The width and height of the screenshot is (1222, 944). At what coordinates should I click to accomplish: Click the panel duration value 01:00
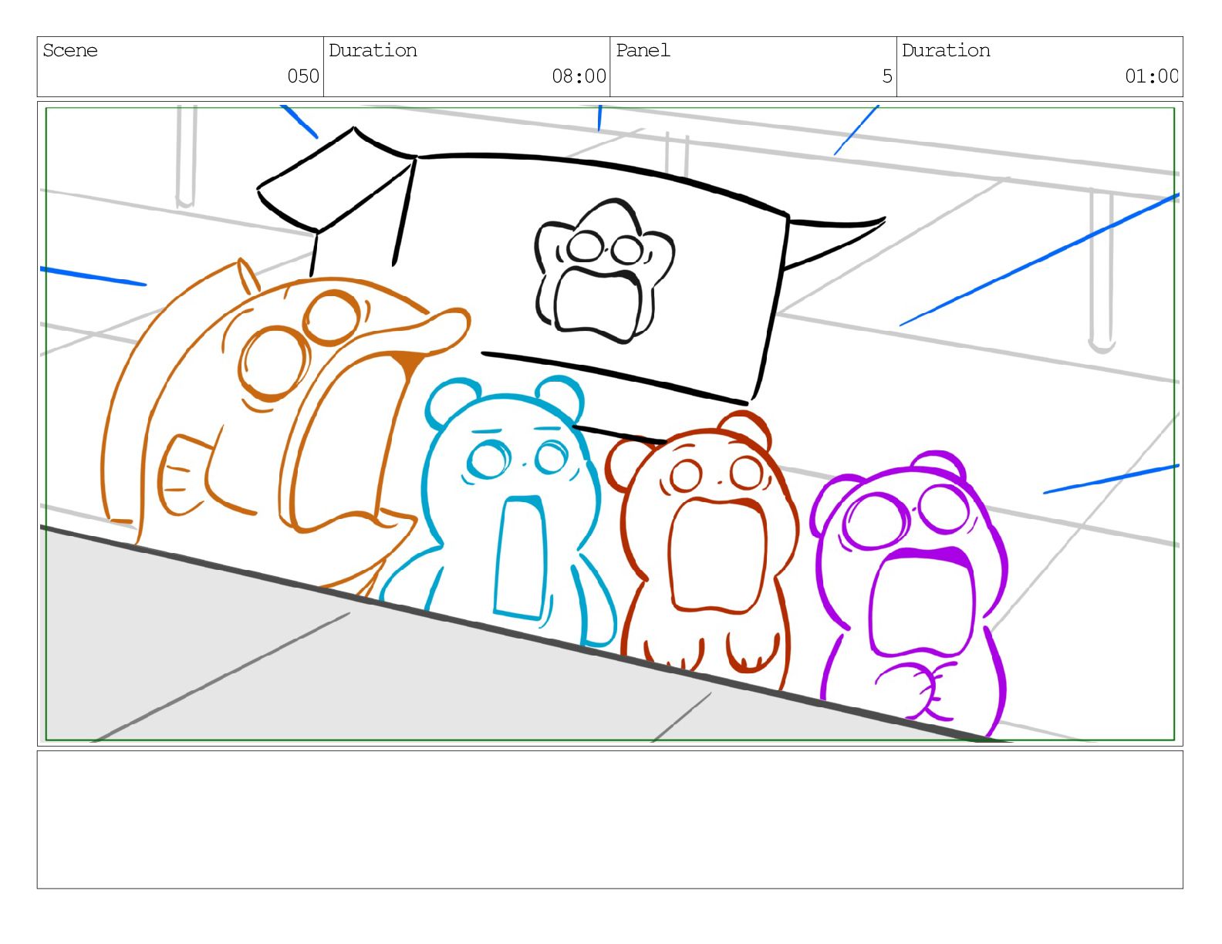(1151, 76)
